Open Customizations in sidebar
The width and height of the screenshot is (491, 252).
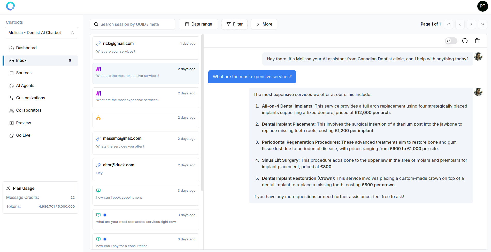click(x=30, y=98)
